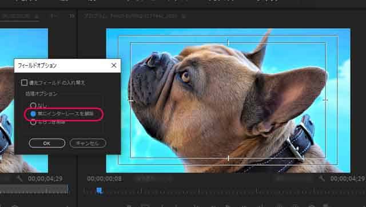Click the dog image in Program monitor
This screenshot has height=207, width=366.
(228, 101)
